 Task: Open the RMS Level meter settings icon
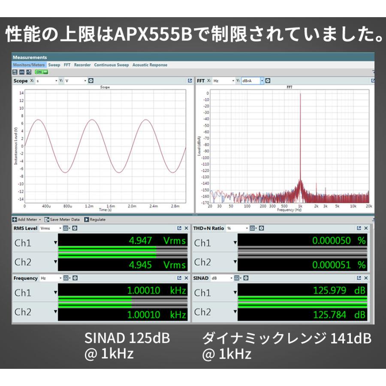pos(74,228)
